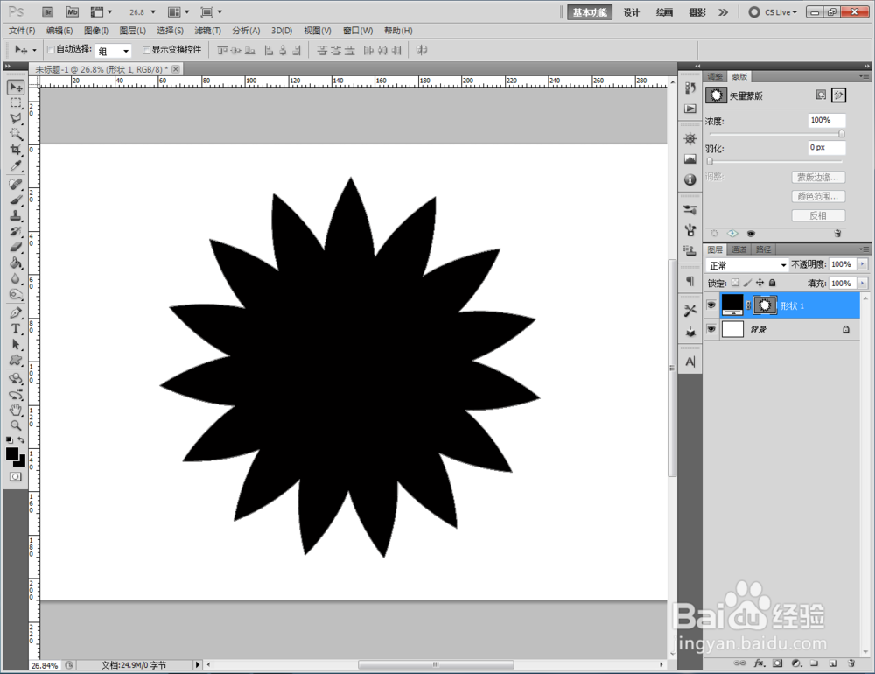Toggle lock image pixels
The image size is (875, 674).
[747, 283]
